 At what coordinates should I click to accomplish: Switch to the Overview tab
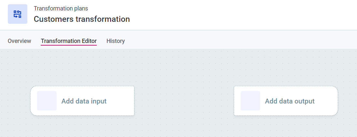point(20,41)
